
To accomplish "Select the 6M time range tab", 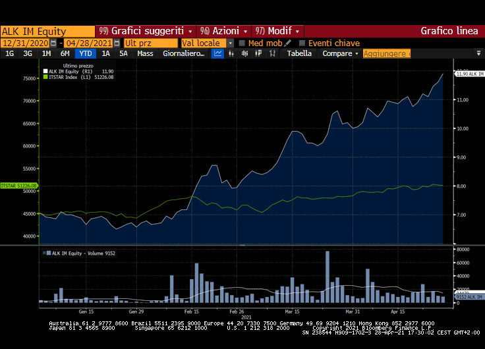I will (65, 53).
